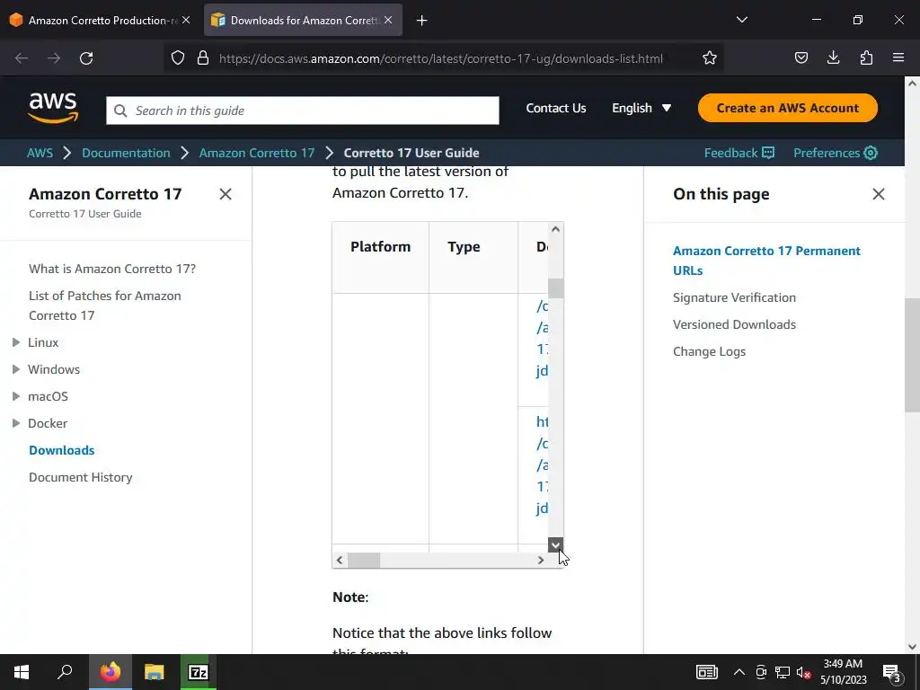
Task: Click the Search in this guide field
Action: [303, 111]
